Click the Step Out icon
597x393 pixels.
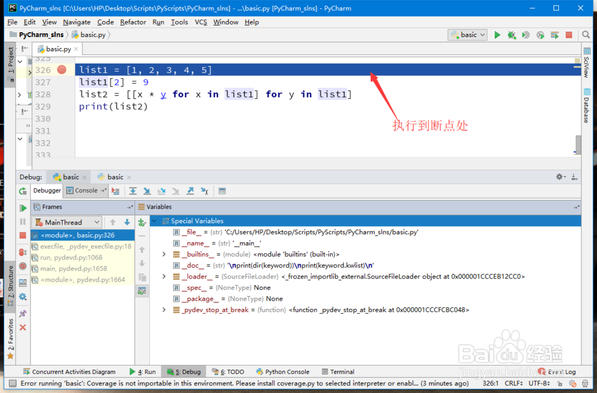[x=190, y=191]
